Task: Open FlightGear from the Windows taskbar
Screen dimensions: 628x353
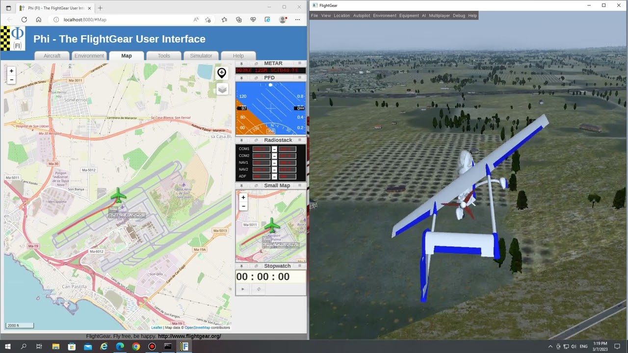Action: [x=184, y=346]
